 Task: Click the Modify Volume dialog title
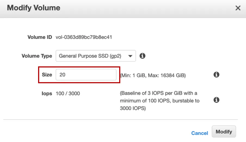point(33,8)
